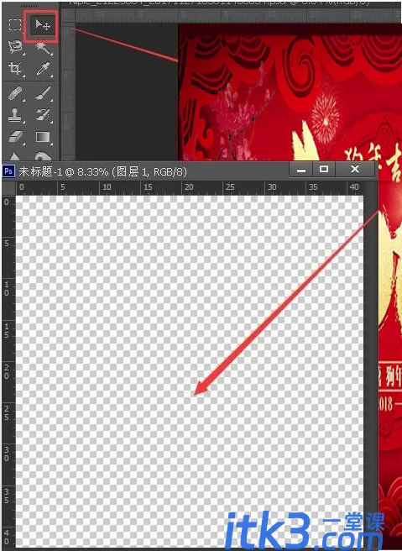
Task: Activate the Eraser tool
Action: coord(15,136)
